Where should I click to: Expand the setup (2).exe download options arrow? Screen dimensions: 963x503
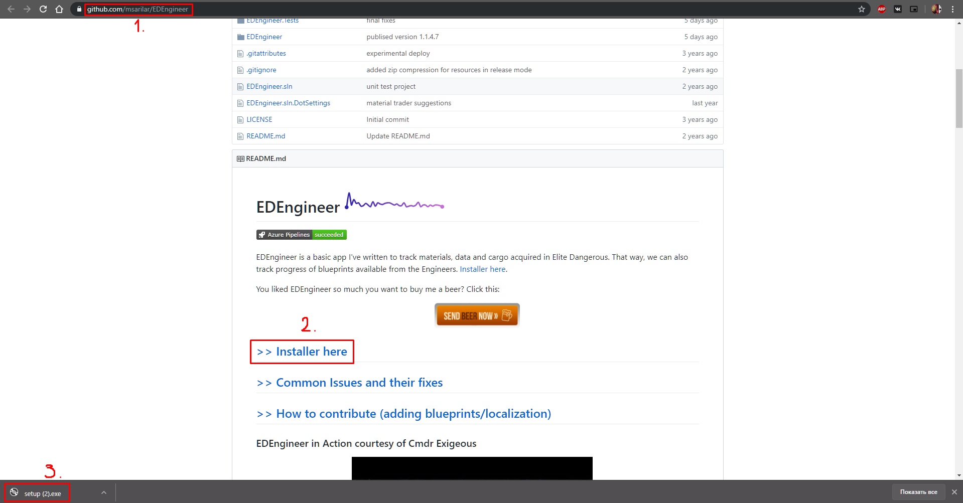click(103, 492)
